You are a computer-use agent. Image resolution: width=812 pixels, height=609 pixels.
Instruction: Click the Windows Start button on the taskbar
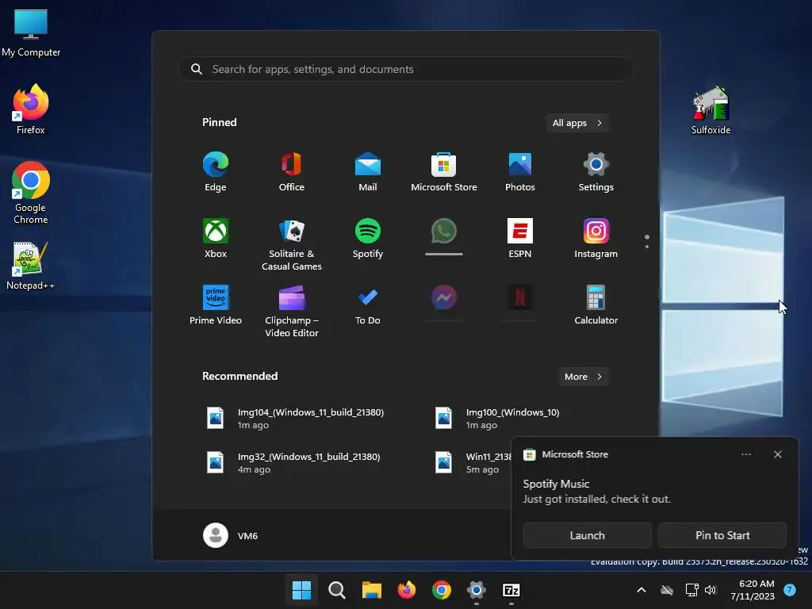pyautogui.click(x=301, y=590)
